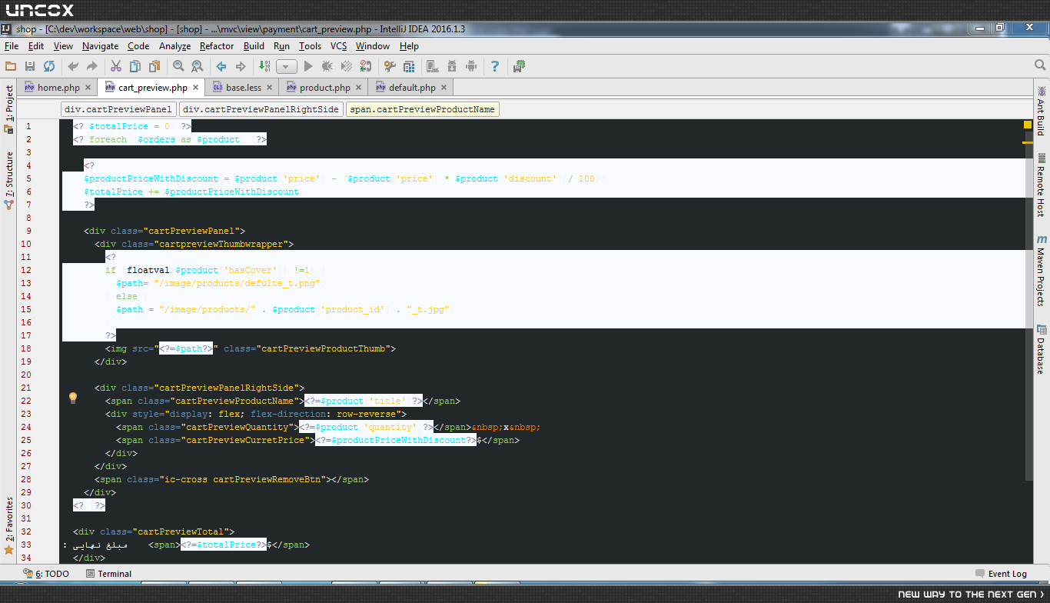Image resolution: width=1050 pixels, height=603 pixels.
Task: Open the Project Structure icon
Action: pos(409,67)
